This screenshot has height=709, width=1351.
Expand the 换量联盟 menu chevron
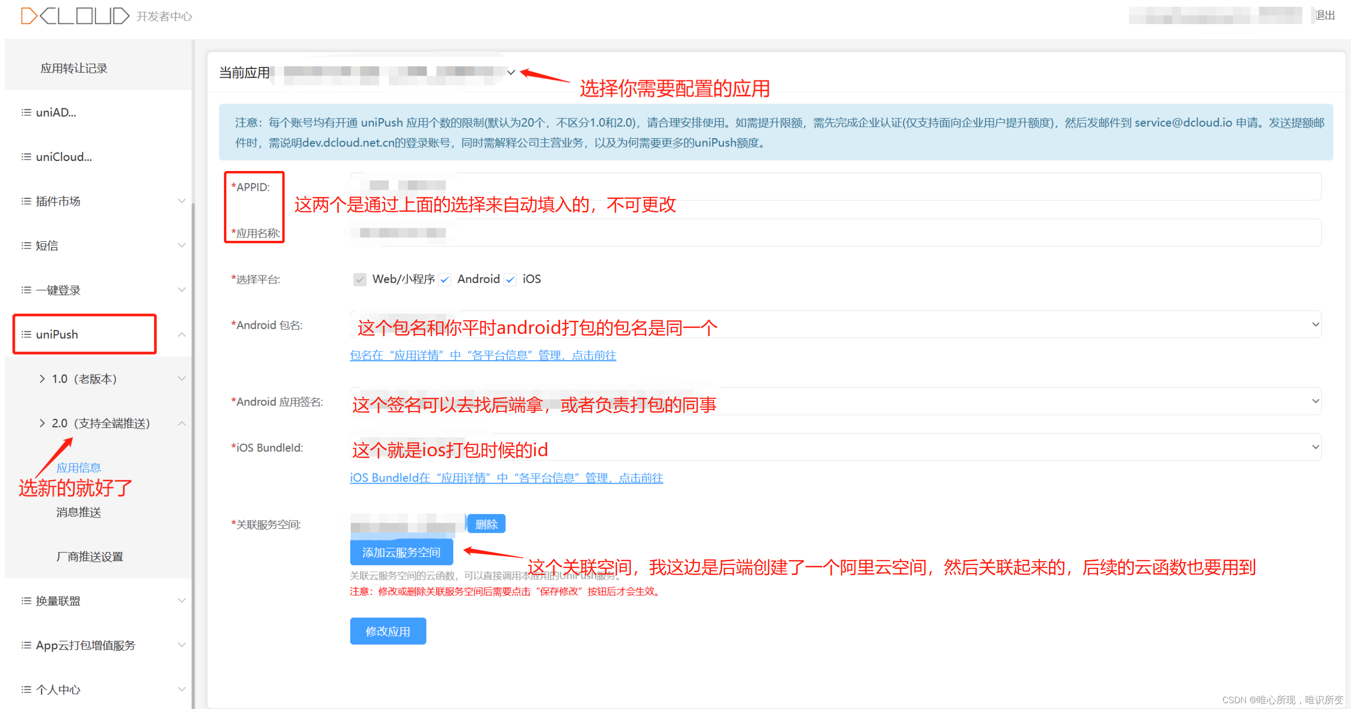pyautogui.click(x=182, y=601)
